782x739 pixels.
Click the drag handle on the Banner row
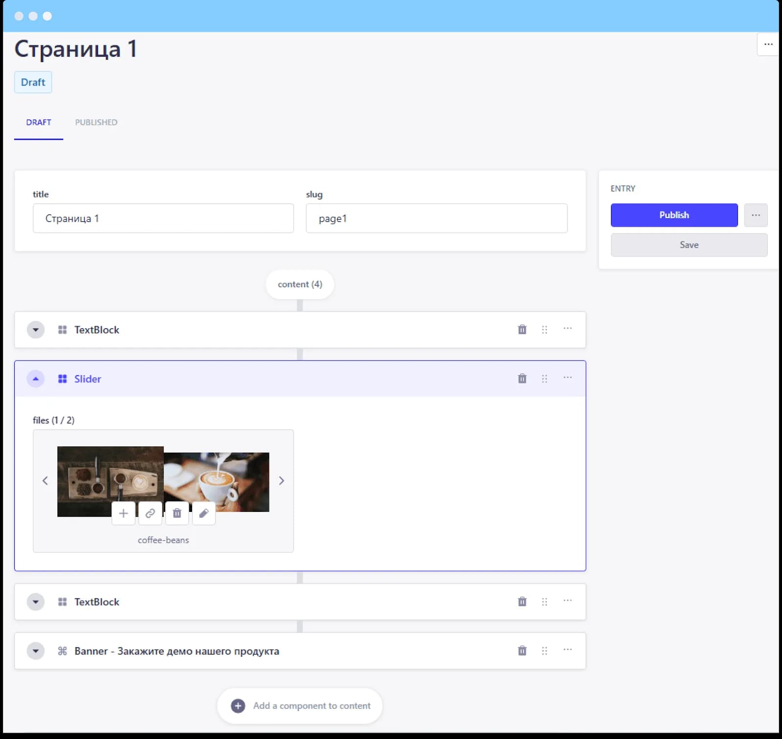coord(544,651)
